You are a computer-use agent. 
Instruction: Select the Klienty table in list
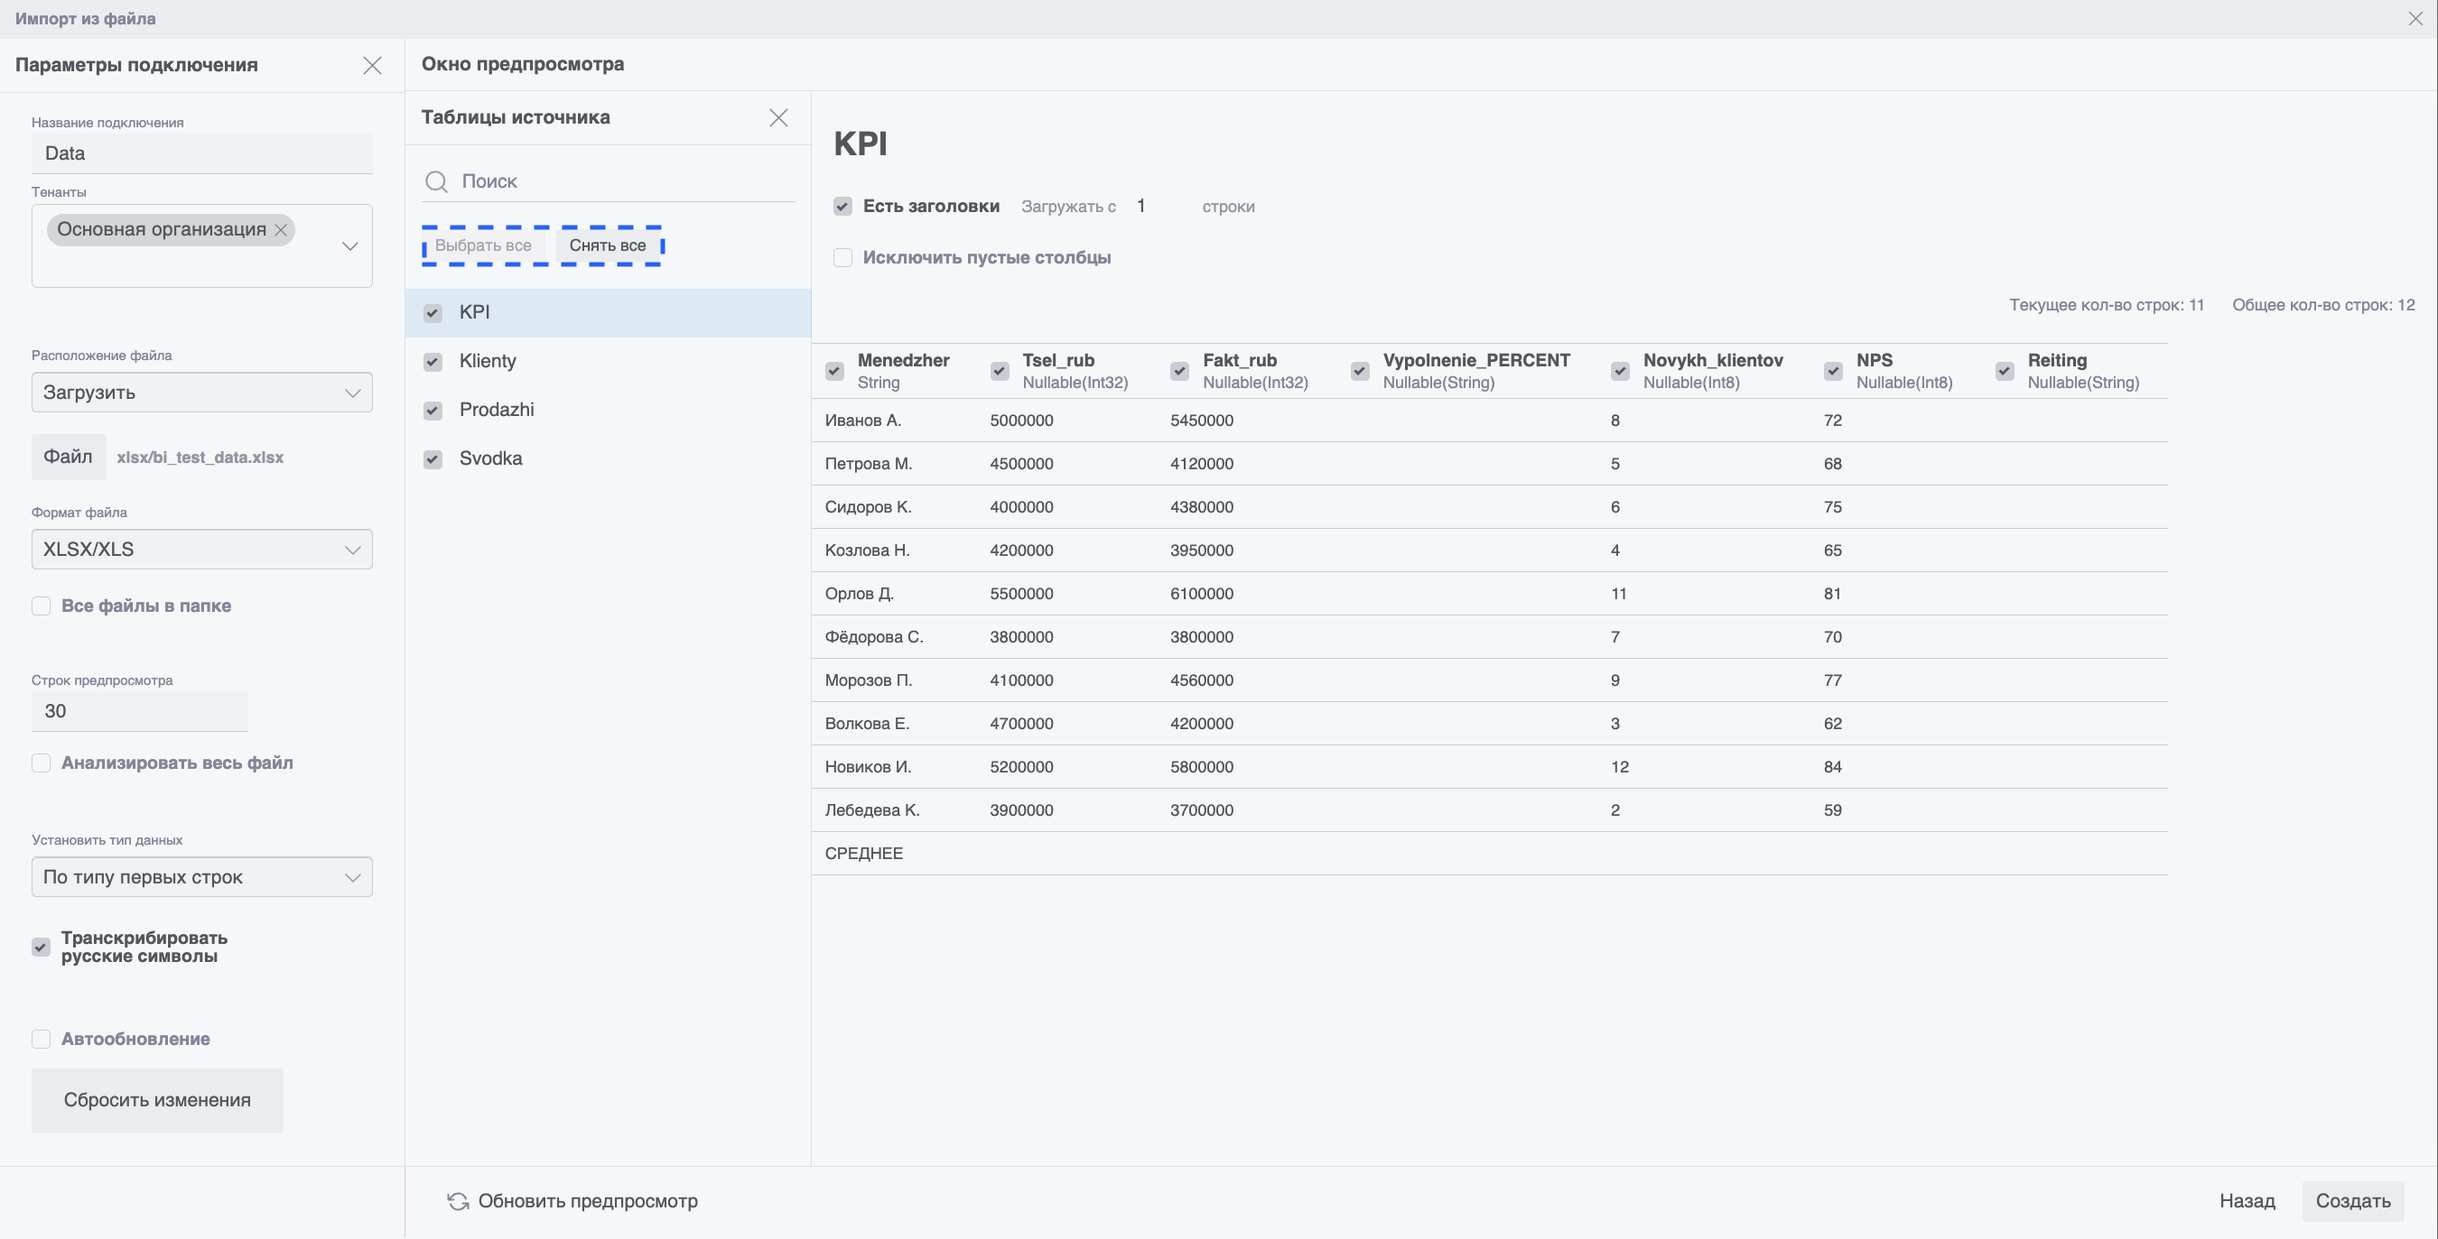click(488, 361)
